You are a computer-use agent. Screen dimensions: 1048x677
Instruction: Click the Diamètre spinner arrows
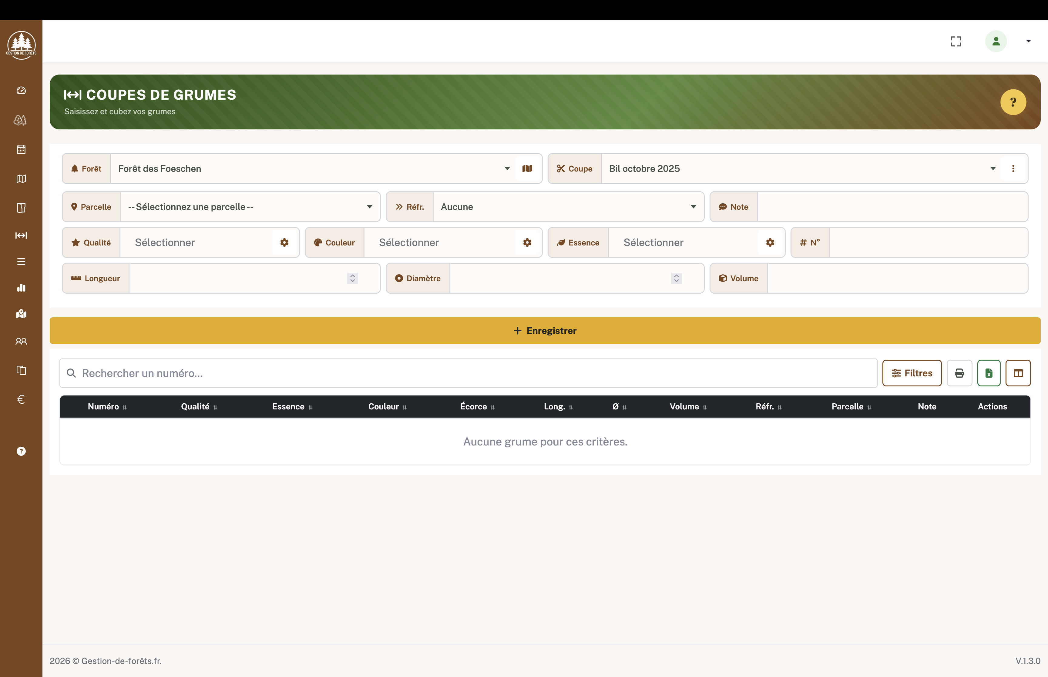point(677,278)
